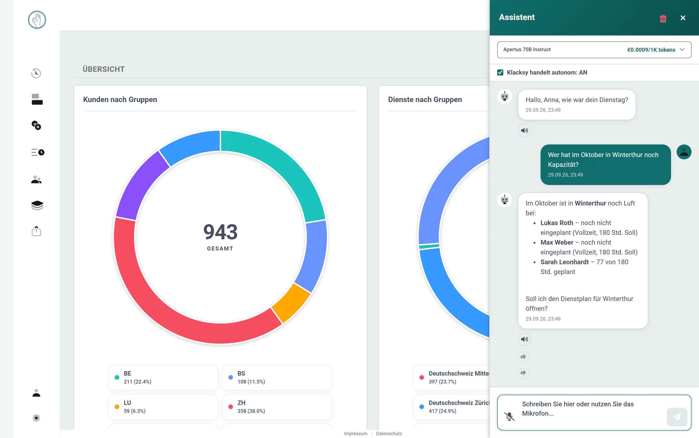
Task: Open the user profile sidebar icon
Action: [x=36, y=393]
